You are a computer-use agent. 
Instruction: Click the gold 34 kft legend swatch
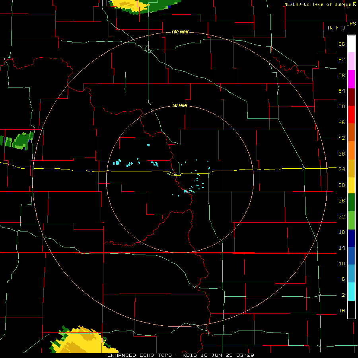click(x=351, y=168)
